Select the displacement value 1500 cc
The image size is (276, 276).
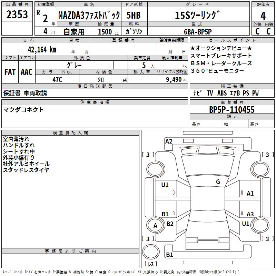[x=108, y=32]
